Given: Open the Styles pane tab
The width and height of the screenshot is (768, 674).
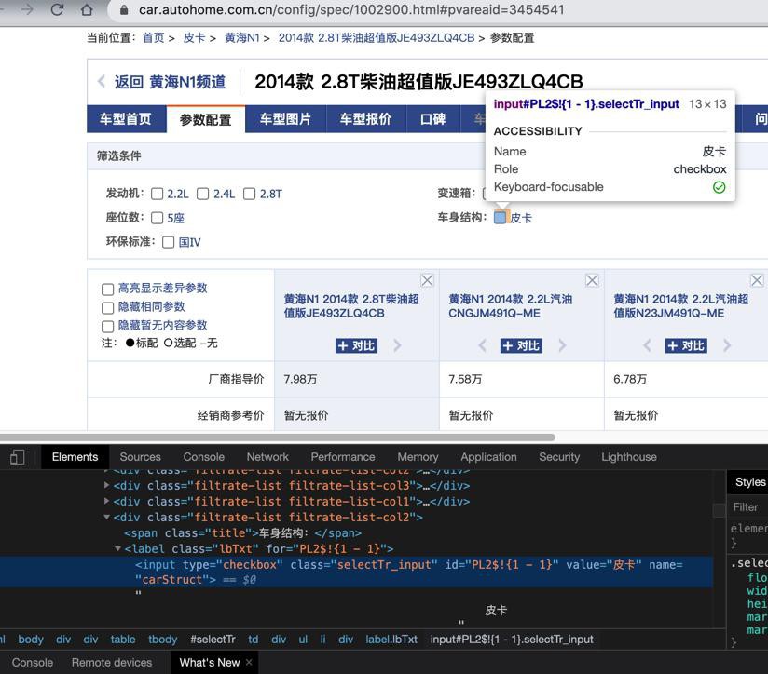Looking at the screenshot, I should [750, 482].
